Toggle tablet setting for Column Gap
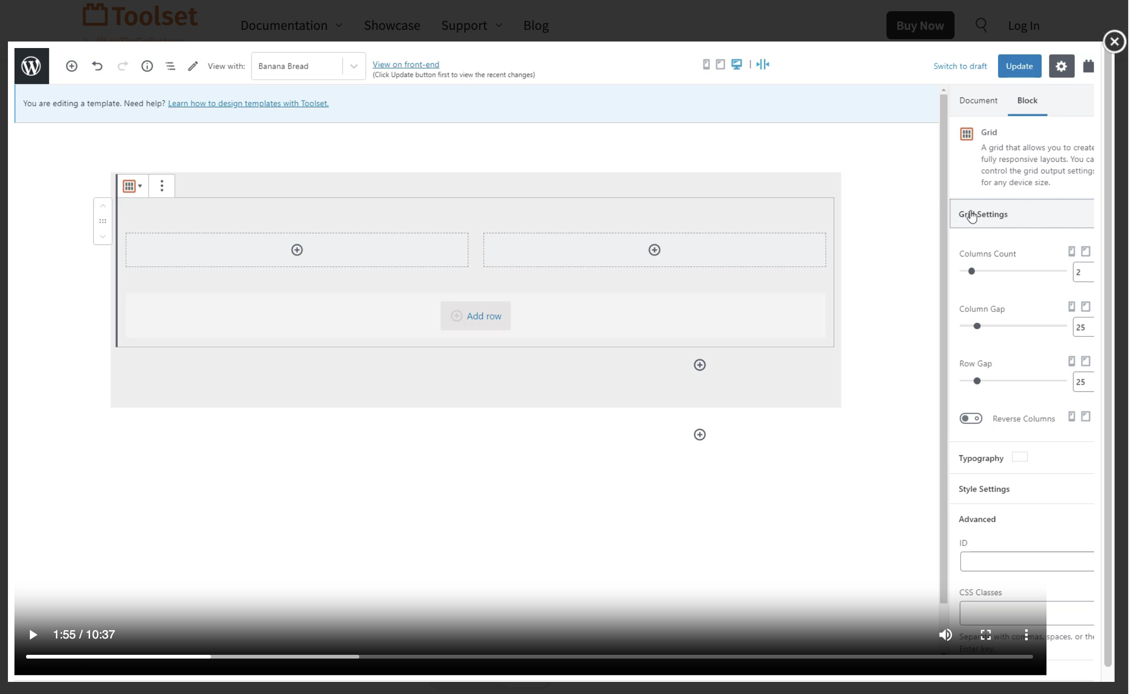This screenshot has height=694, width=1130. tap(1086, 306)
